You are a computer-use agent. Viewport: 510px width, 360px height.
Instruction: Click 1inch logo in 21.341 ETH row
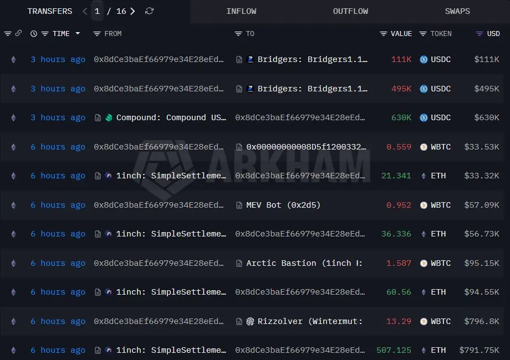coord(109,176)
